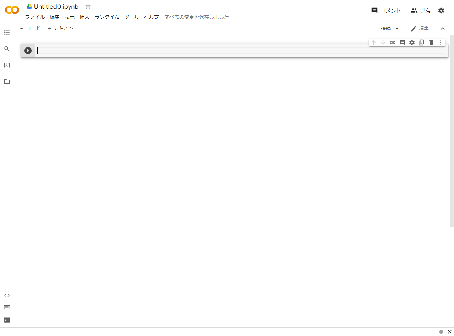This screenshot has height=336, width=454.
Task: Open the files folder panel
Action: 7,81
